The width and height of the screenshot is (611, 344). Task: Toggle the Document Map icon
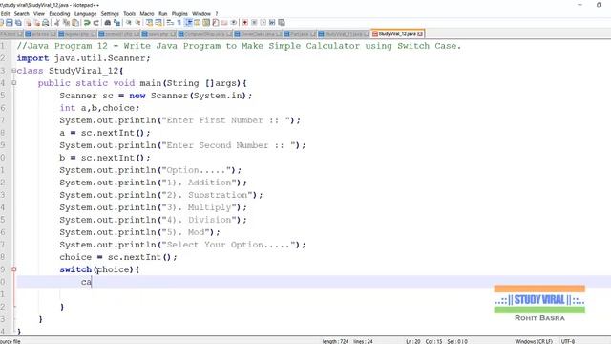point(206,23)
